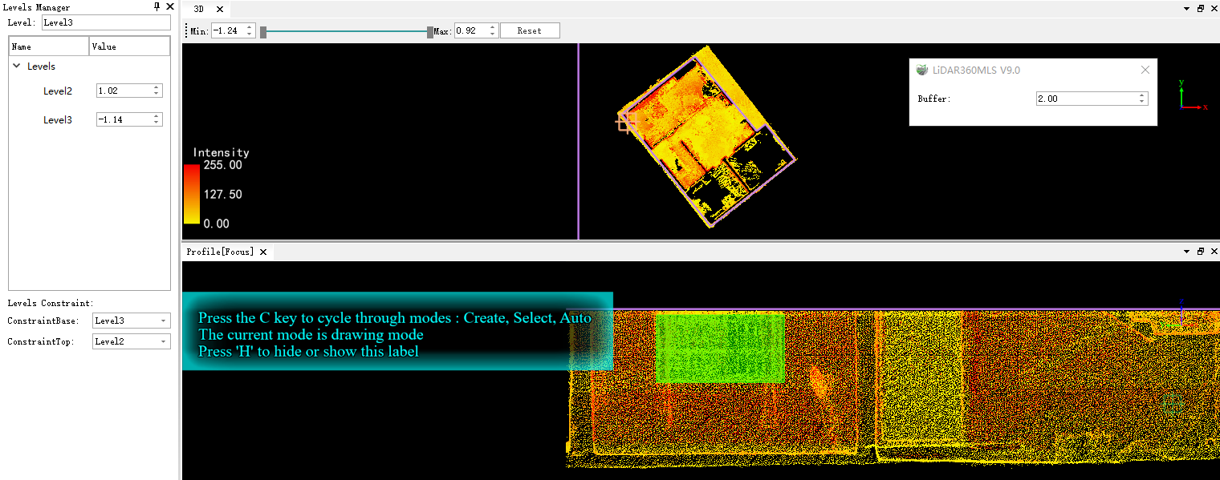The height and width of the screenshot is (480, 1220).
Task: Collapse the Levels tree group
Action: tap(17, 67)
